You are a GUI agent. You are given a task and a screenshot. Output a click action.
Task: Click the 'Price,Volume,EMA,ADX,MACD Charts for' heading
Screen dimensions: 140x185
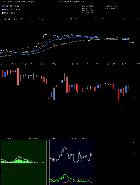tap(18, 2)
